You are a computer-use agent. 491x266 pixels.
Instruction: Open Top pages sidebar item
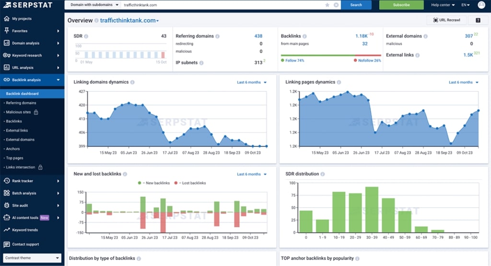[15, 158]
